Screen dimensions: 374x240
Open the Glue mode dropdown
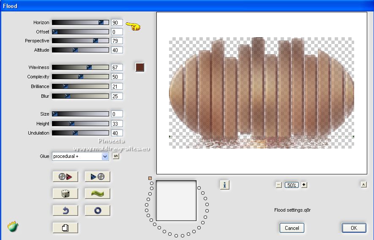click(x=80, y=157)
